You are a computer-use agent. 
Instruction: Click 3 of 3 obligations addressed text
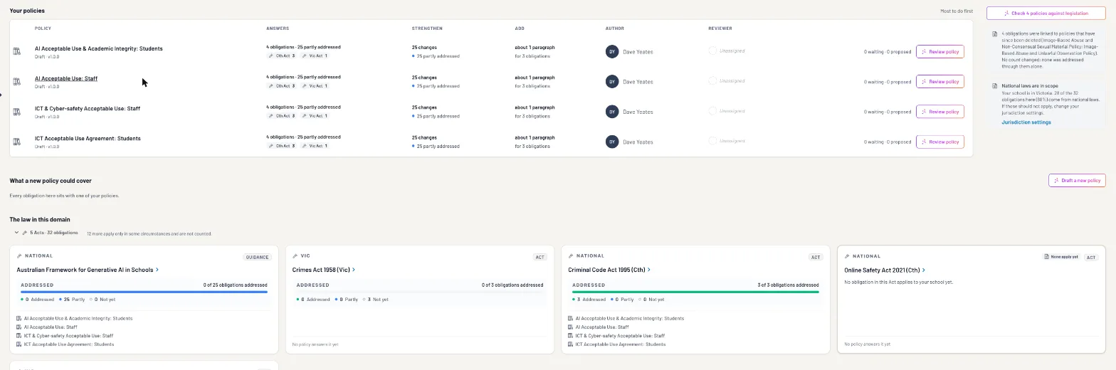(x=788, y=285)
